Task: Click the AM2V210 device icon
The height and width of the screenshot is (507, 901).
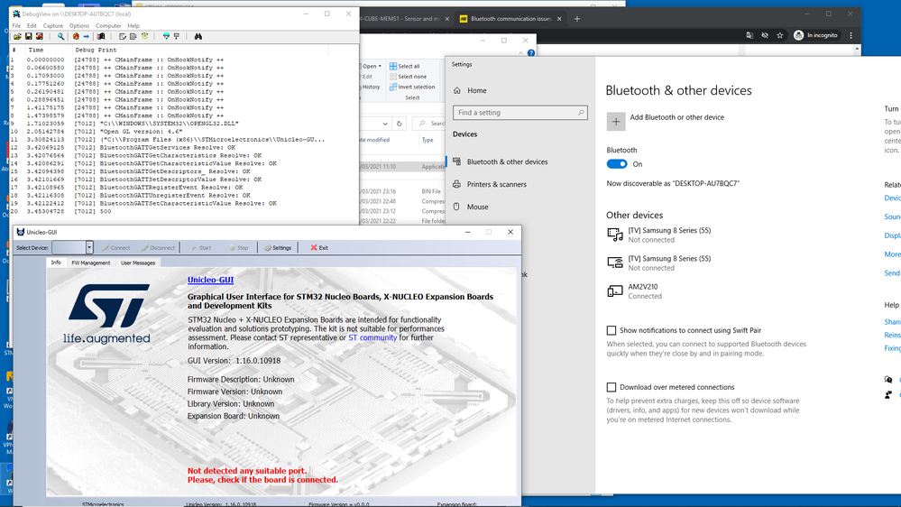Action: [615, 290]
